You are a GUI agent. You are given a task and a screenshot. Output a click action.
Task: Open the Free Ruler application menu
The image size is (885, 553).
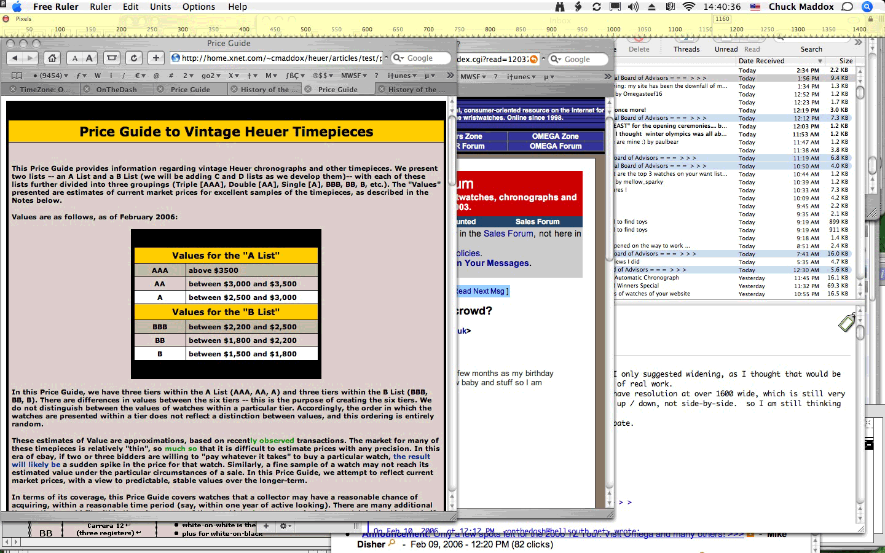pos(56,7)
